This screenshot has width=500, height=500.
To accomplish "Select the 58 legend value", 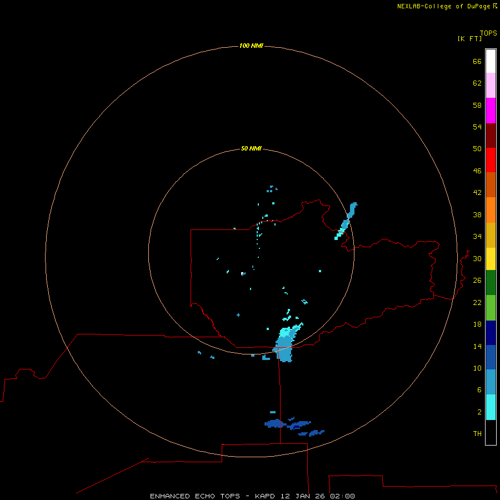I will coord(477,105).
